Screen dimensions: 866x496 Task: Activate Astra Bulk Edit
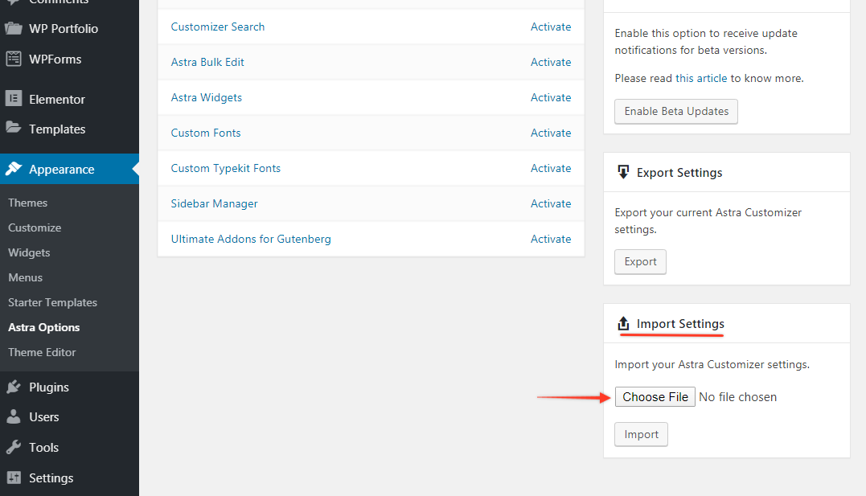coord(551,62)
